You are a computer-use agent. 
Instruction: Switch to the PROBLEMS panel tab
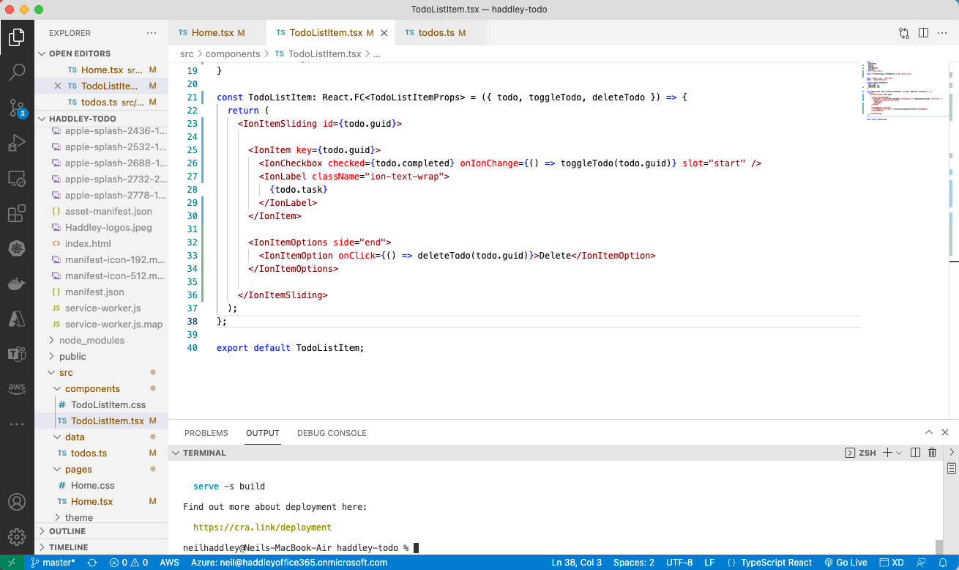pos(206,433)
